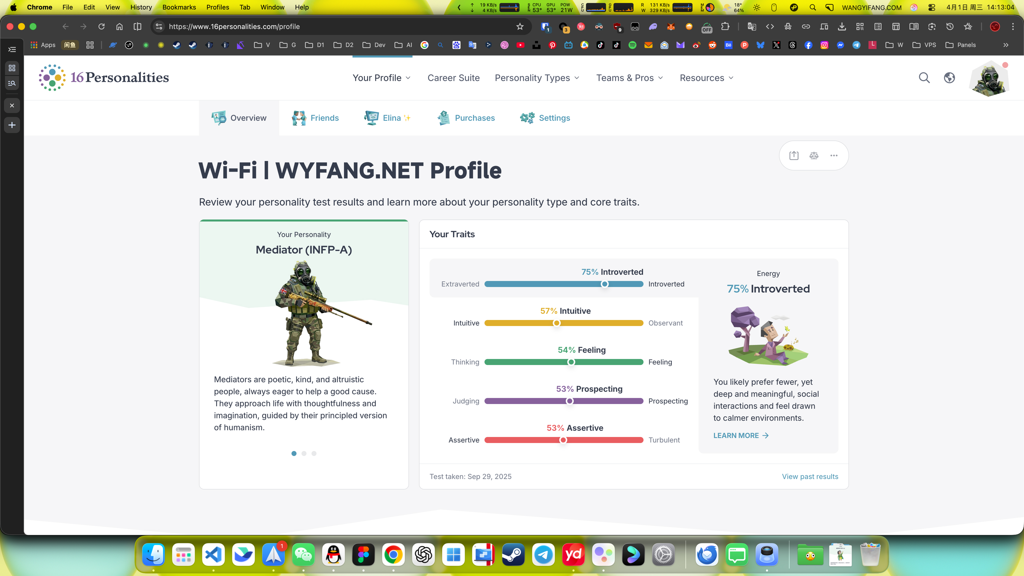Screen dimensions: 1024x576
Task: Open the language globe icon
Action: (x=949, y=78)
